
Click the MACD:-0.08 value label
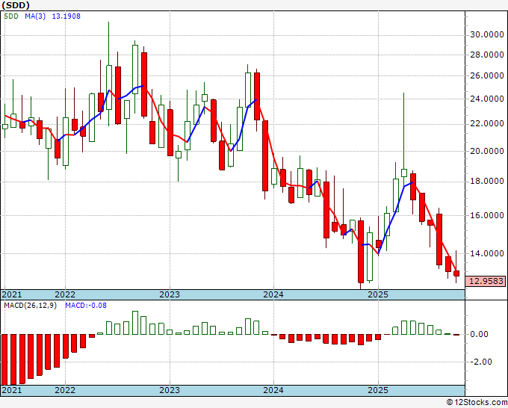(x=85, y=306)
